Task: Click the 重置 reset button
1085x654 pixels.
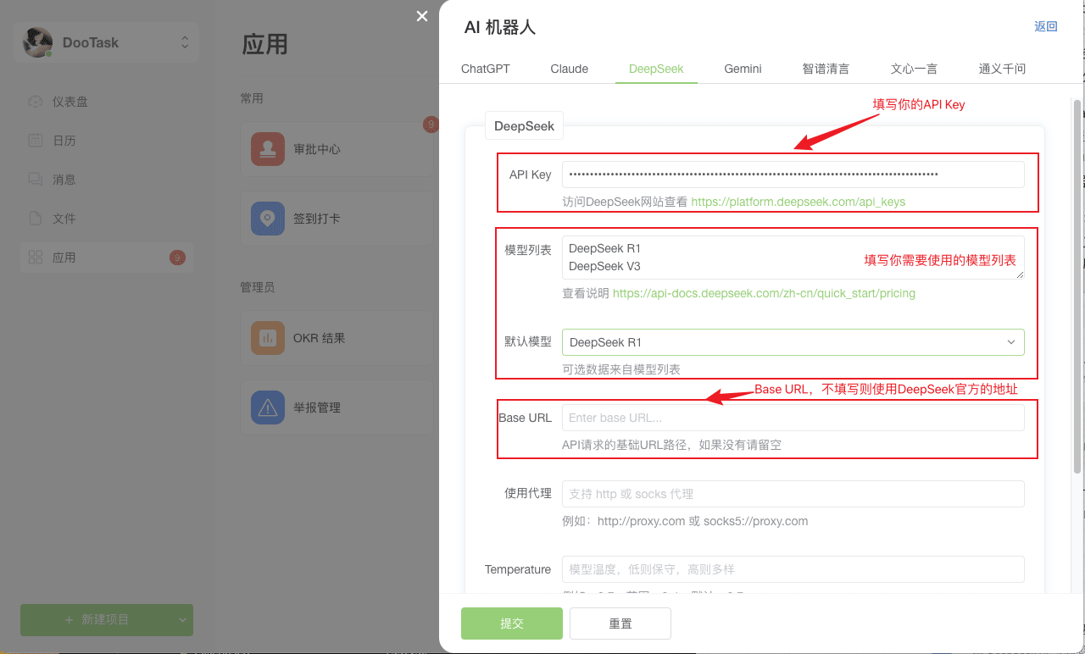Action: click(620, 624)
